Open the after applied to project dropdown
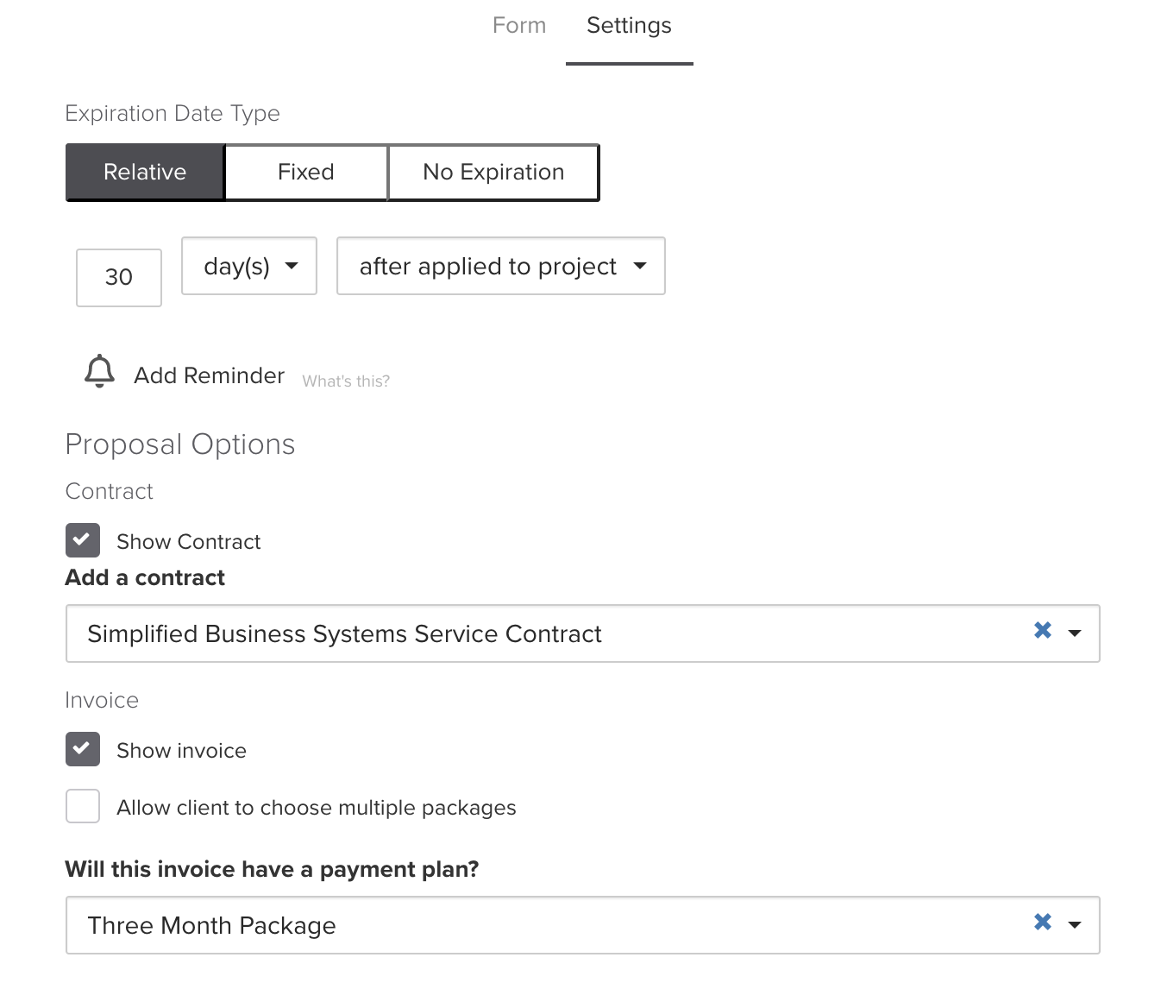Viewport: 1161px width, 989px height. click(500, 266)
